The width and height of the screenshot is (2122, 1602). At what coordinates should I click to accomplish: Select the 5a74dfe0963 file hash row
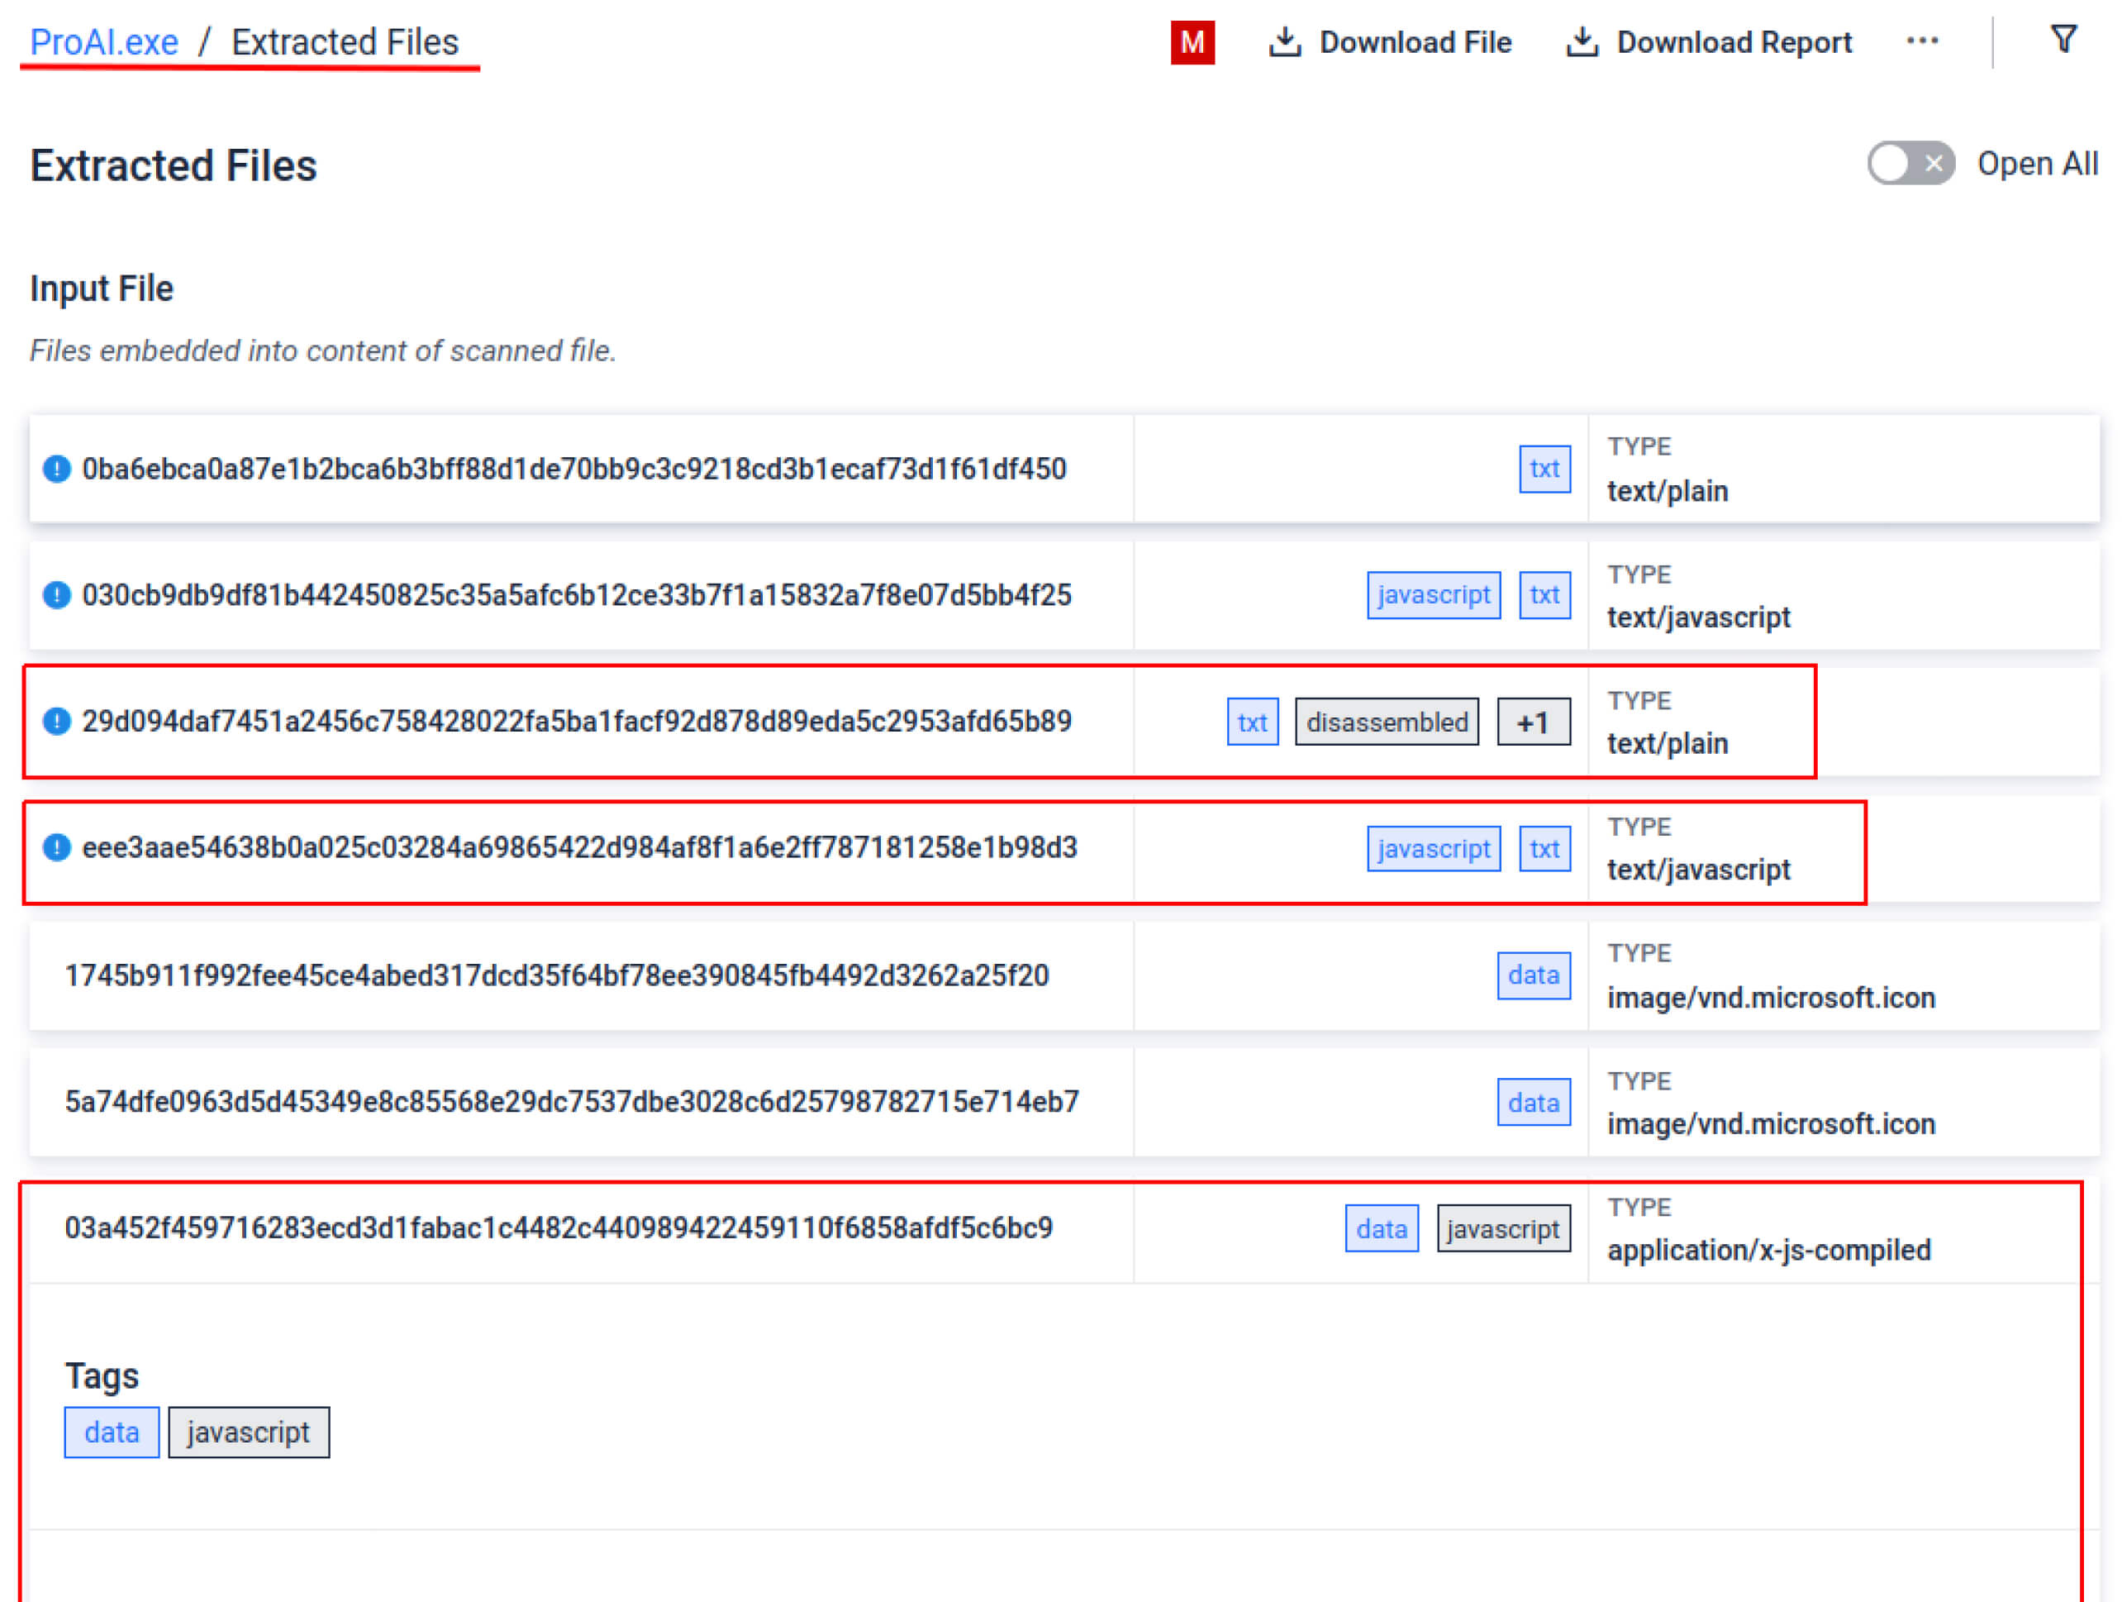[x=571, y=1101]
